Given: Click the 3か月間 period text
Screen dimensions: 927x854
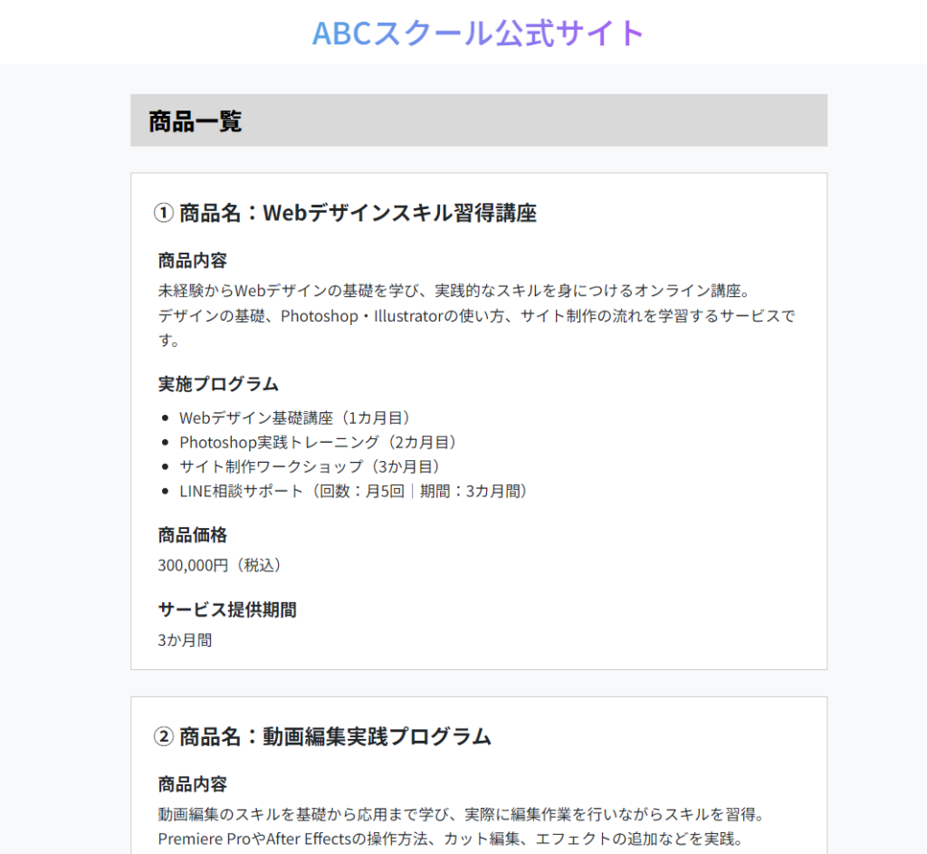Looking at the screenshot, I should pyautogui.click(x=185, y=639).
